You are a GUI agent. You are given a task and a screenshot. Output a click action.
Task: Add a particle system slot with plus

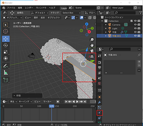point(139,62)
